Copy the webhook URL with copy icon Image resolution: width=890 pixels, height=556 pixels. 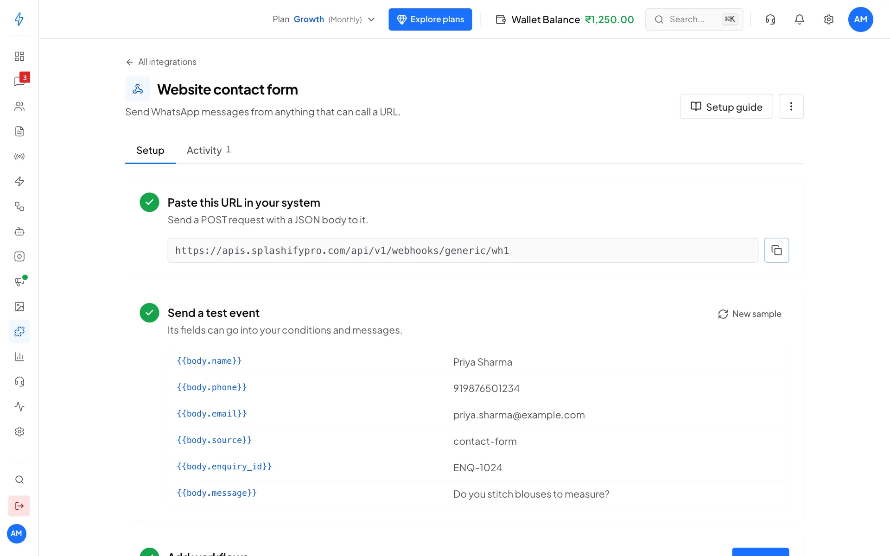(776, 250)
